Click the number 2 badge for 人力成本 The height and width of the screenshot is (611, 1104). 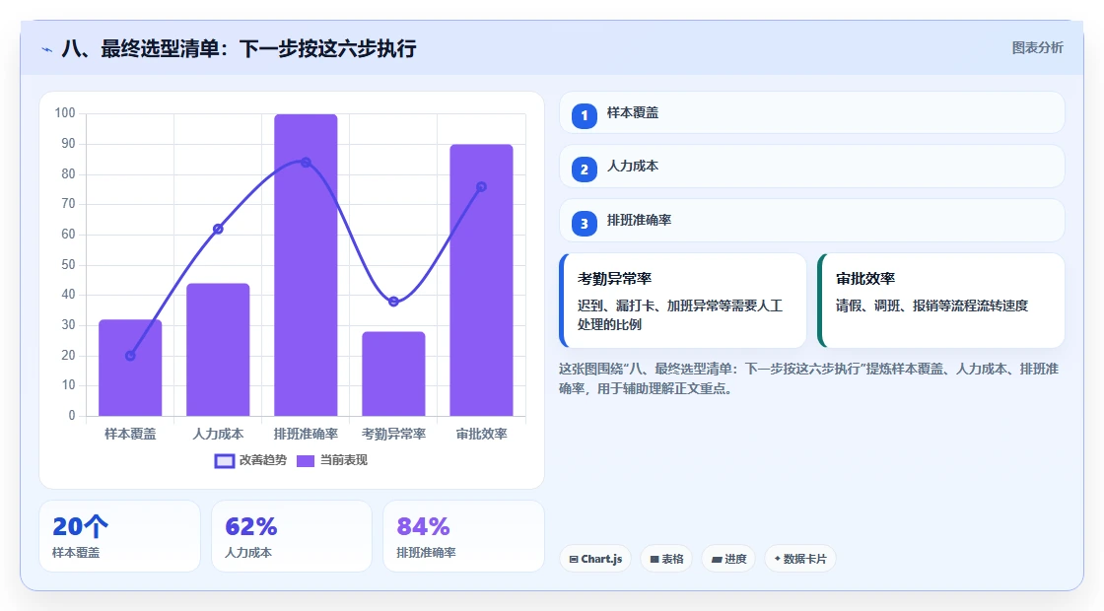[x=584, y=169]
